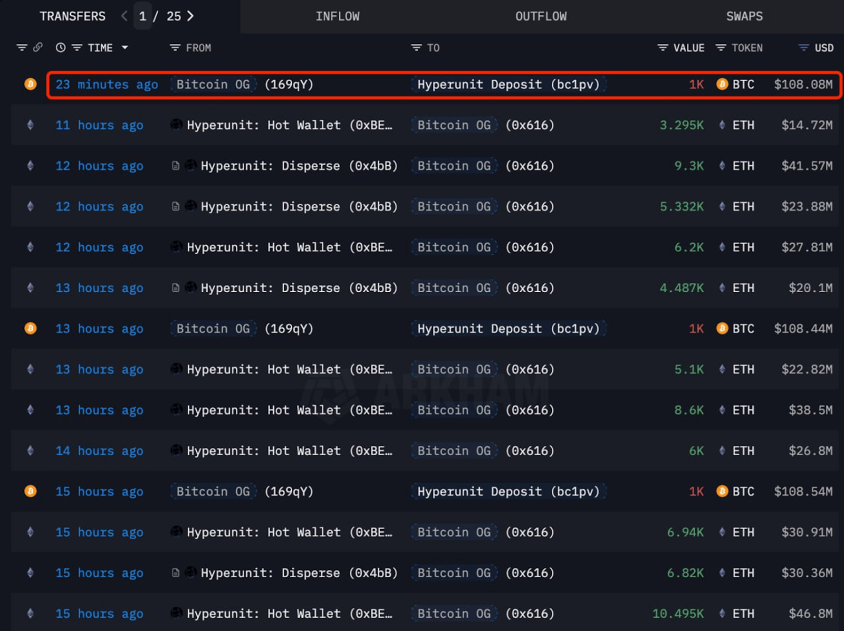The height and width of the screenshot is (631, 844).
Task: Open the 14 hours ago transaction link
Action: pos(100,451)
